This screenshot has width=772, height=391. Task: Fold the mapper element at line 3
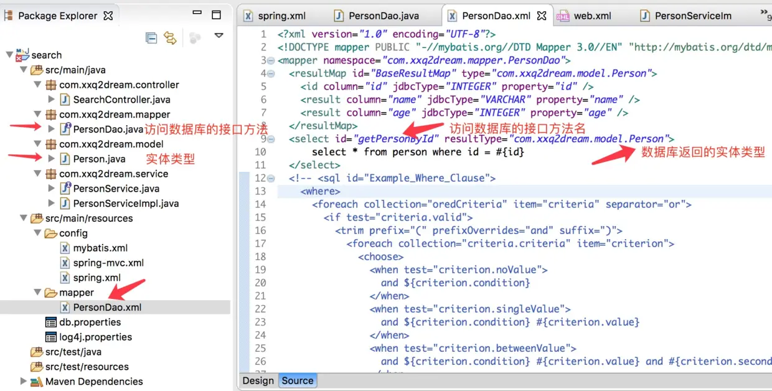click(x=270, y=61)
